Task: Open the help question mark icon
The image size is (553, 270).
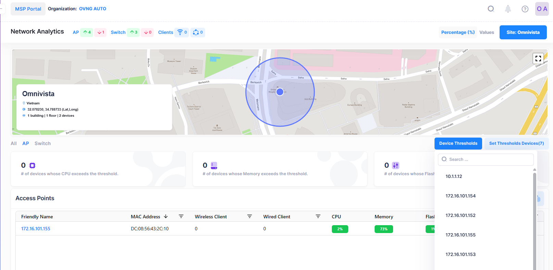Action: [x=525, y=9]
